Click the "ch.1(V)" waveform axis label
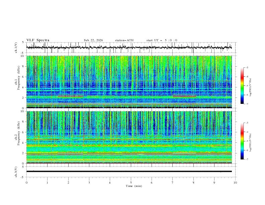The width and height of the screenshot is (265, 205). (x=16, y=48)
